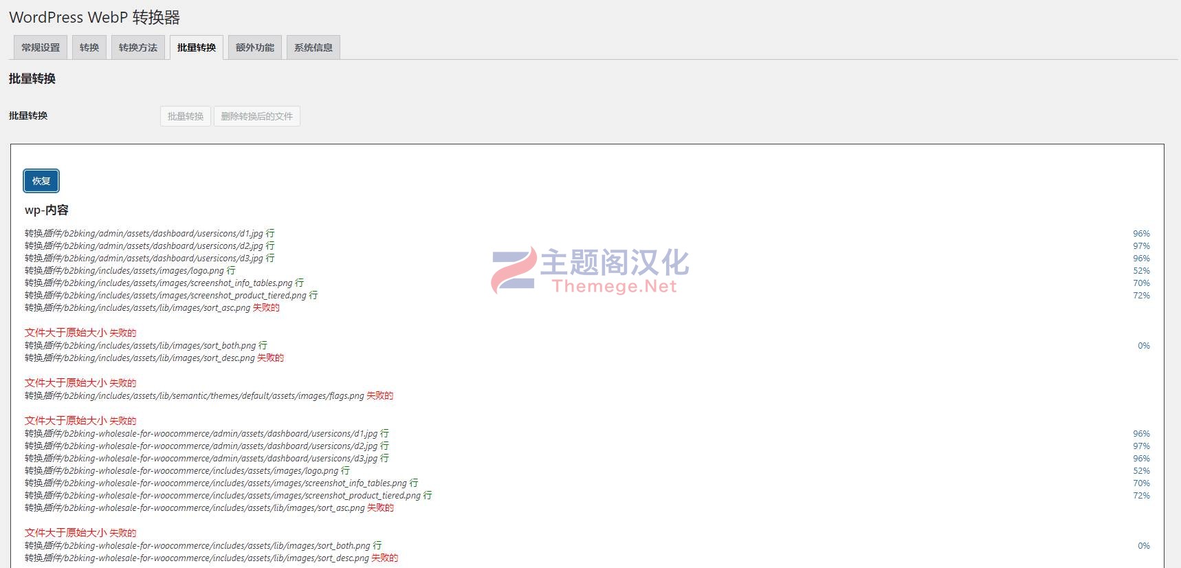Click 70% beside b2bking-wholesale-for-woocommerce screenshot_info_tables.png
Screen dimensions: 1181x568
pos(1141,483)
